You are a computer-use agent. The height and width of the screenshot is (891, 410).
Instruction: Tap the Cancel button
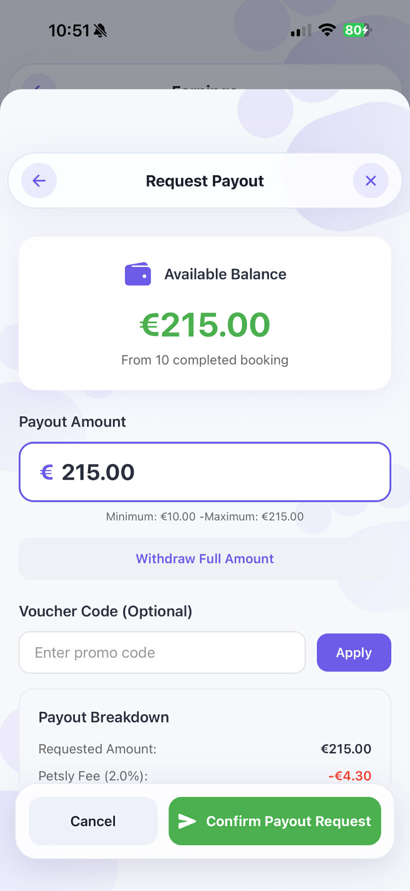click(x=93, y=820)
